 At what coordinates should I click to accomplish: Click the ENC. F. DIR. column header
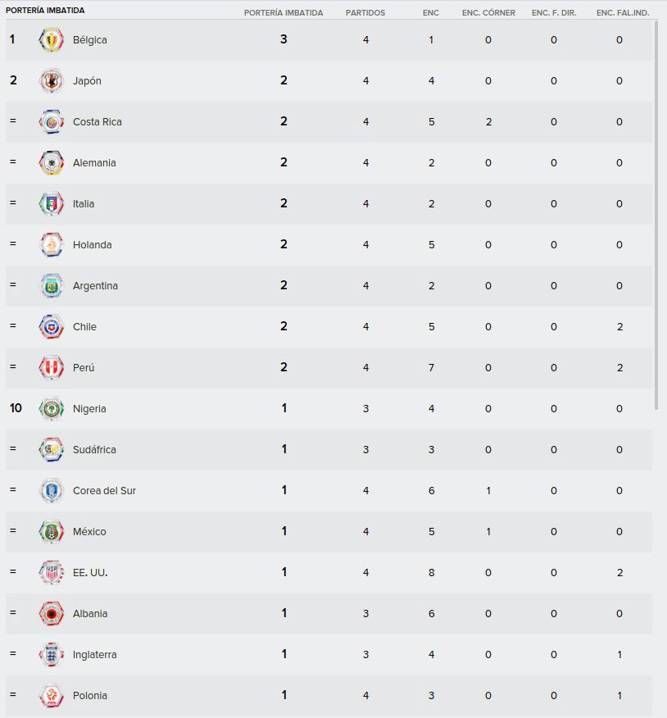point(554,13)
